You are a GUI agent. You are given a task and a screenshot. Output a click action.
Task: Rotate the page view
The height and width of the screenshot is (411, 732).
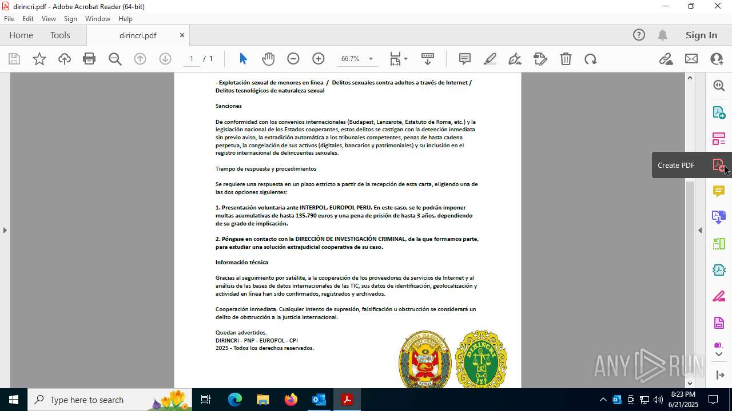click(591, 59)
